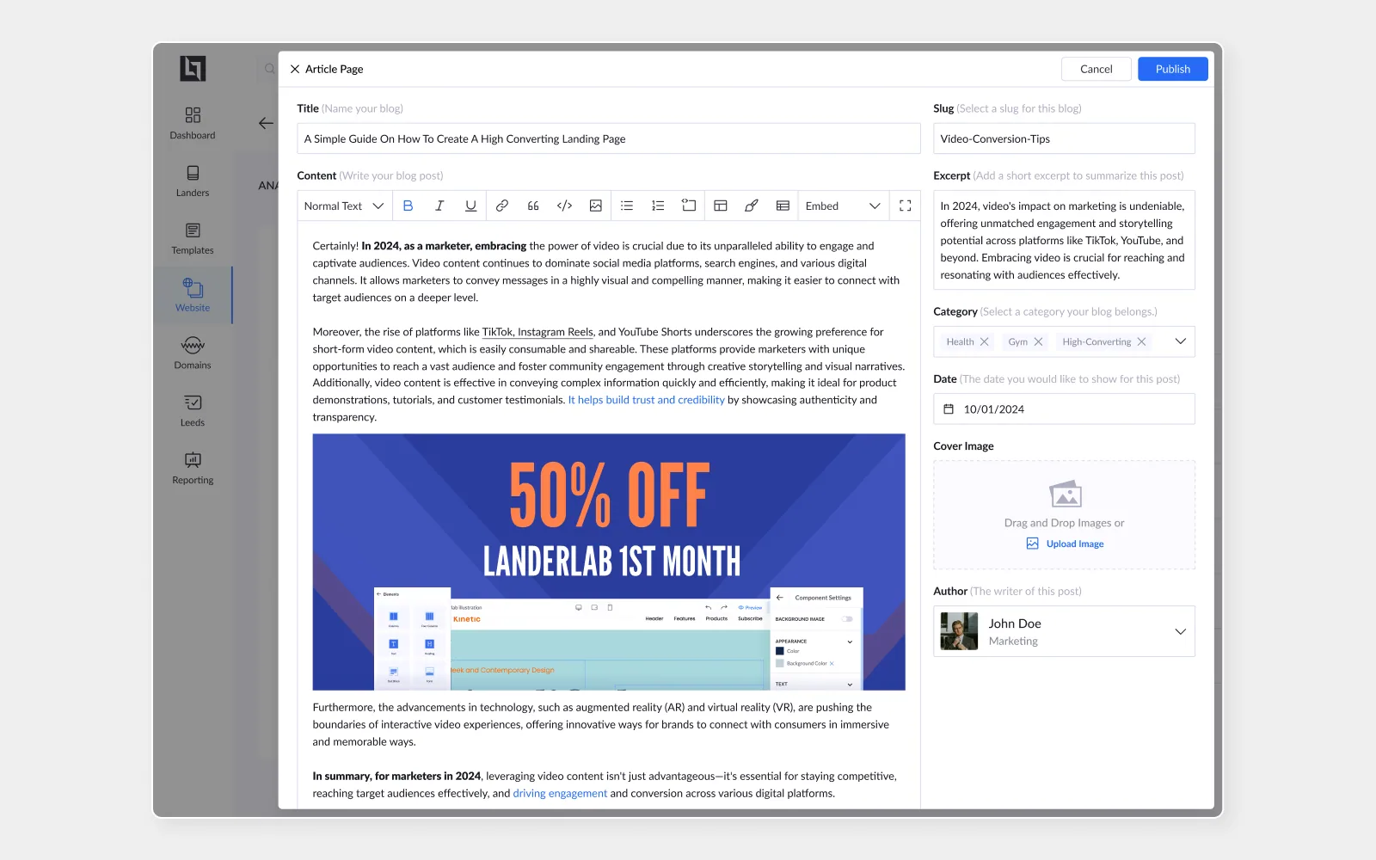The width and height of the screenshot is (1376, 860).
Task: Click the rows layout icon before Embed
Action: (x=783, y=206)
